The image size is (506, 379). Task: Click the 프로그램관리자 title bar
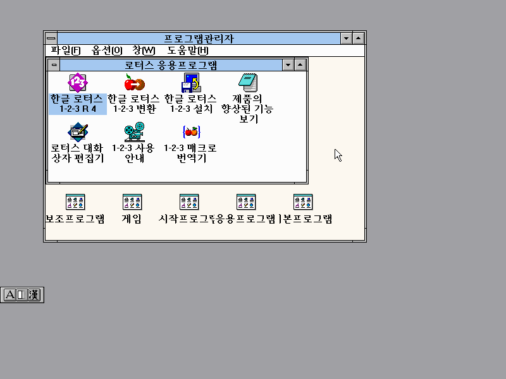[x=199, y=39]
